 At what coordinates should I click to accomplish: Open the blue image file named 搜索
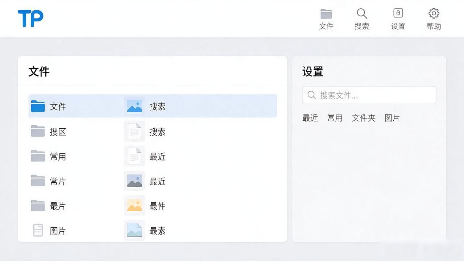(134, 106)
